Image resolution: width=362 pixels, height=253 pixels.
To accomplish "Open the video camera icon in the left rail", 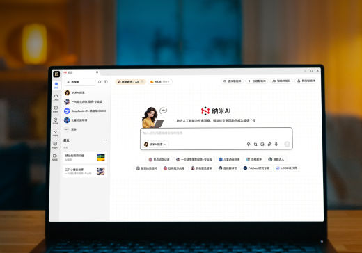I will point(55,157).
